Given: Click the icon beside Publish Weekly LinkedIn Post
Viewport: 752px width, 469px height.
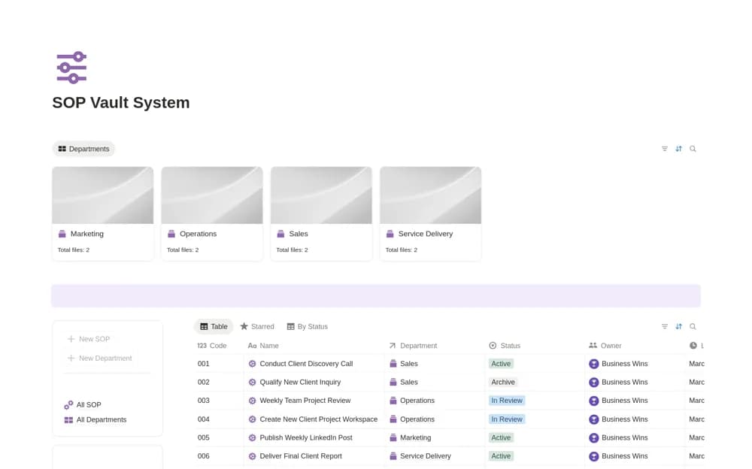Looking at the screenshot, I should click(x=252, y=438).
